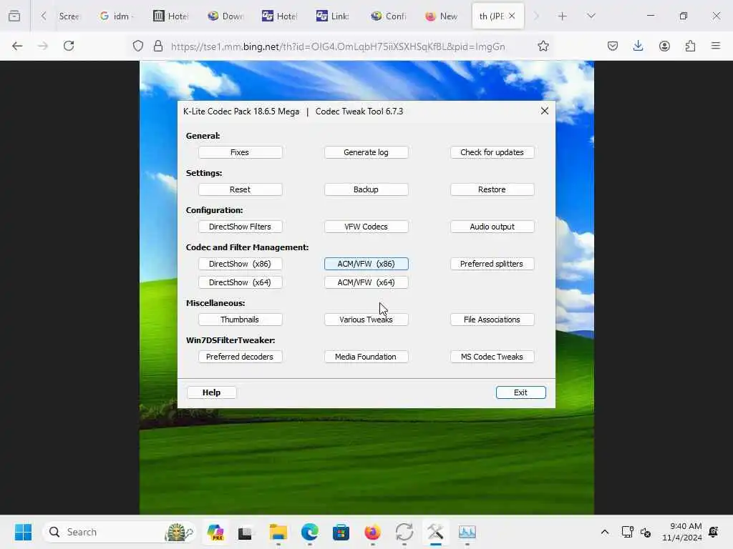Click Check for updates button
Image resolution: width=733 pixels, height=549 pixels.
click(492, 152)
